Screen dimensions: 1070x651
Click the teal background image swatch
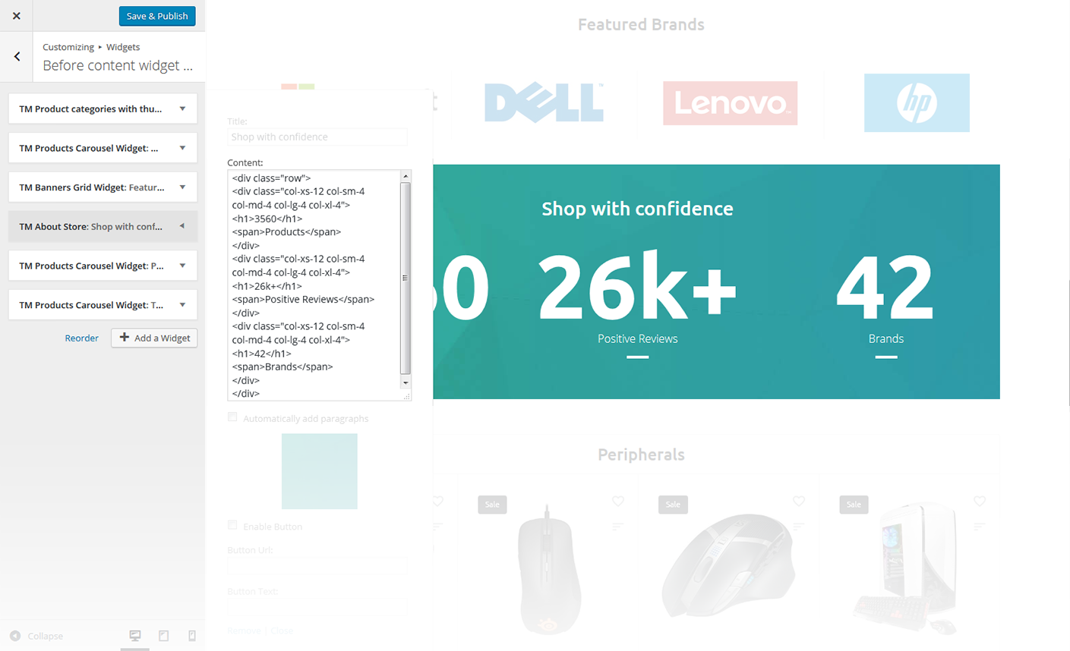(x=319, y=471)
